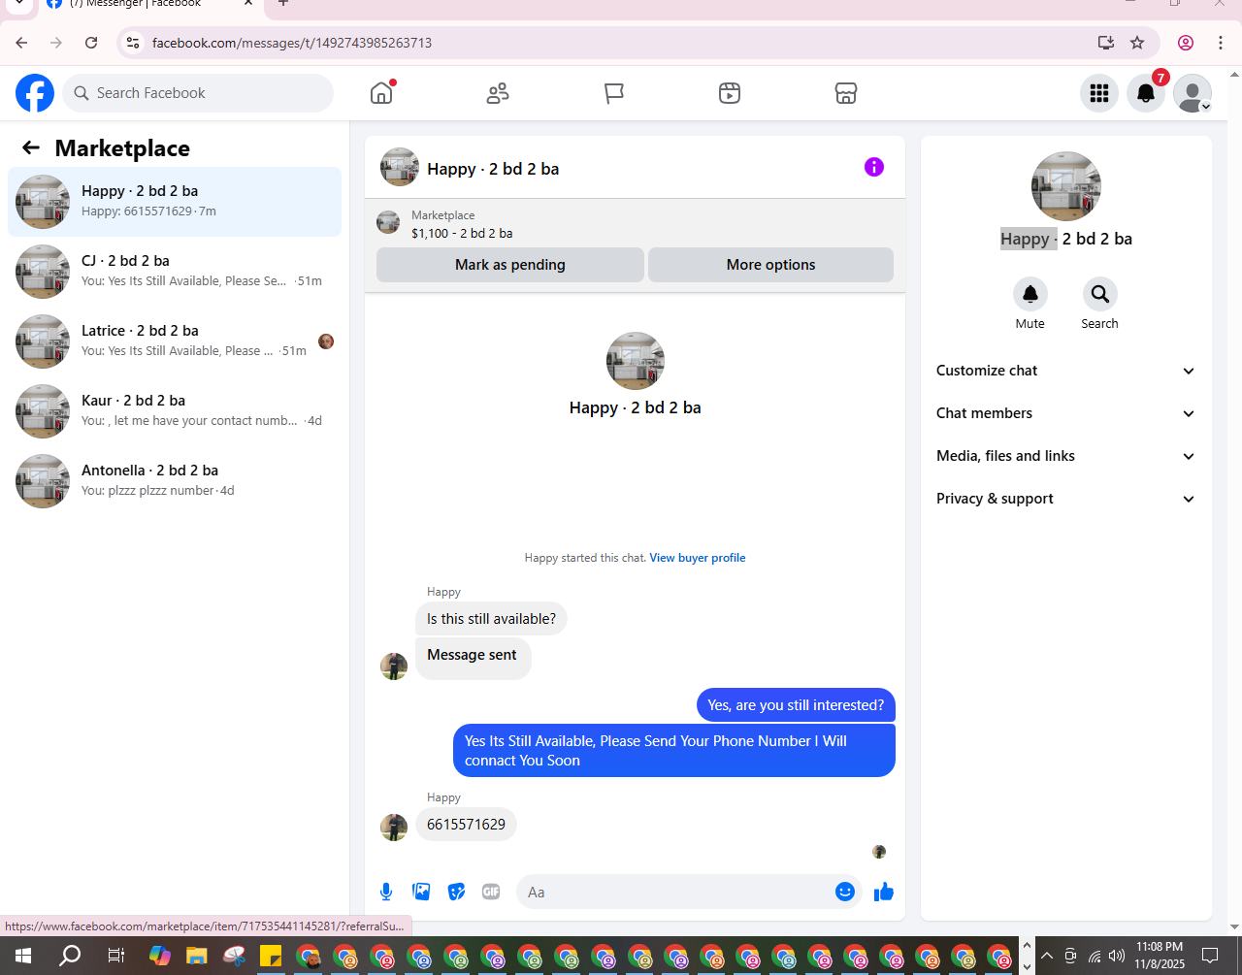Viewport: 1242px width, 975px height.
Task: Open the Pages flag icon
Action: [x=614, y=93]
